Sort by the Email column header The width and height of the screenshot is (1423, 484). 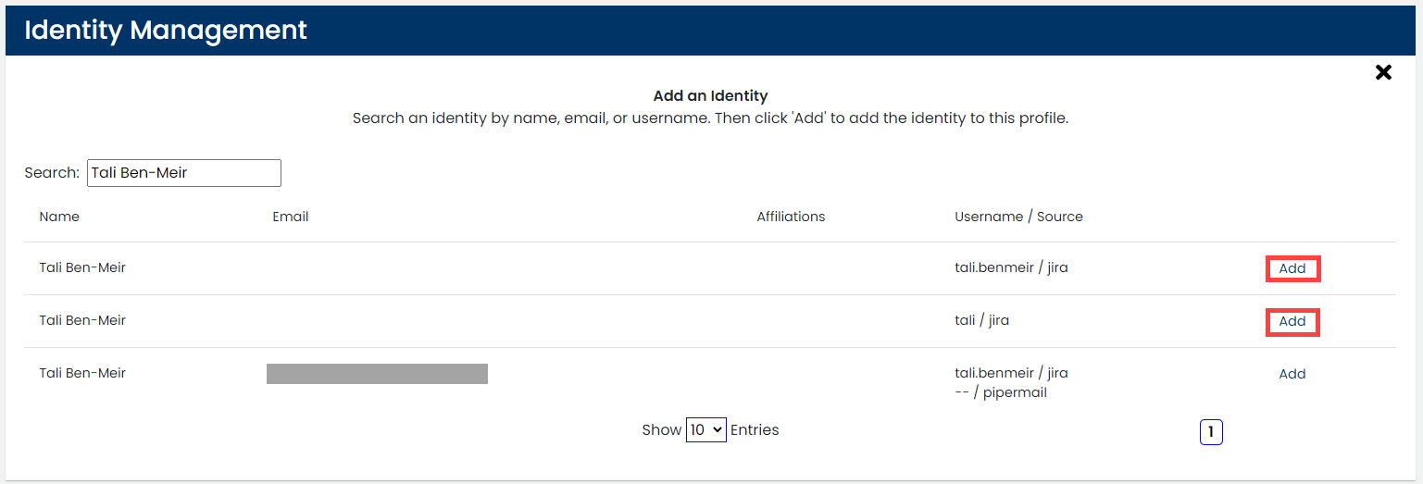(x=291, y=217)
